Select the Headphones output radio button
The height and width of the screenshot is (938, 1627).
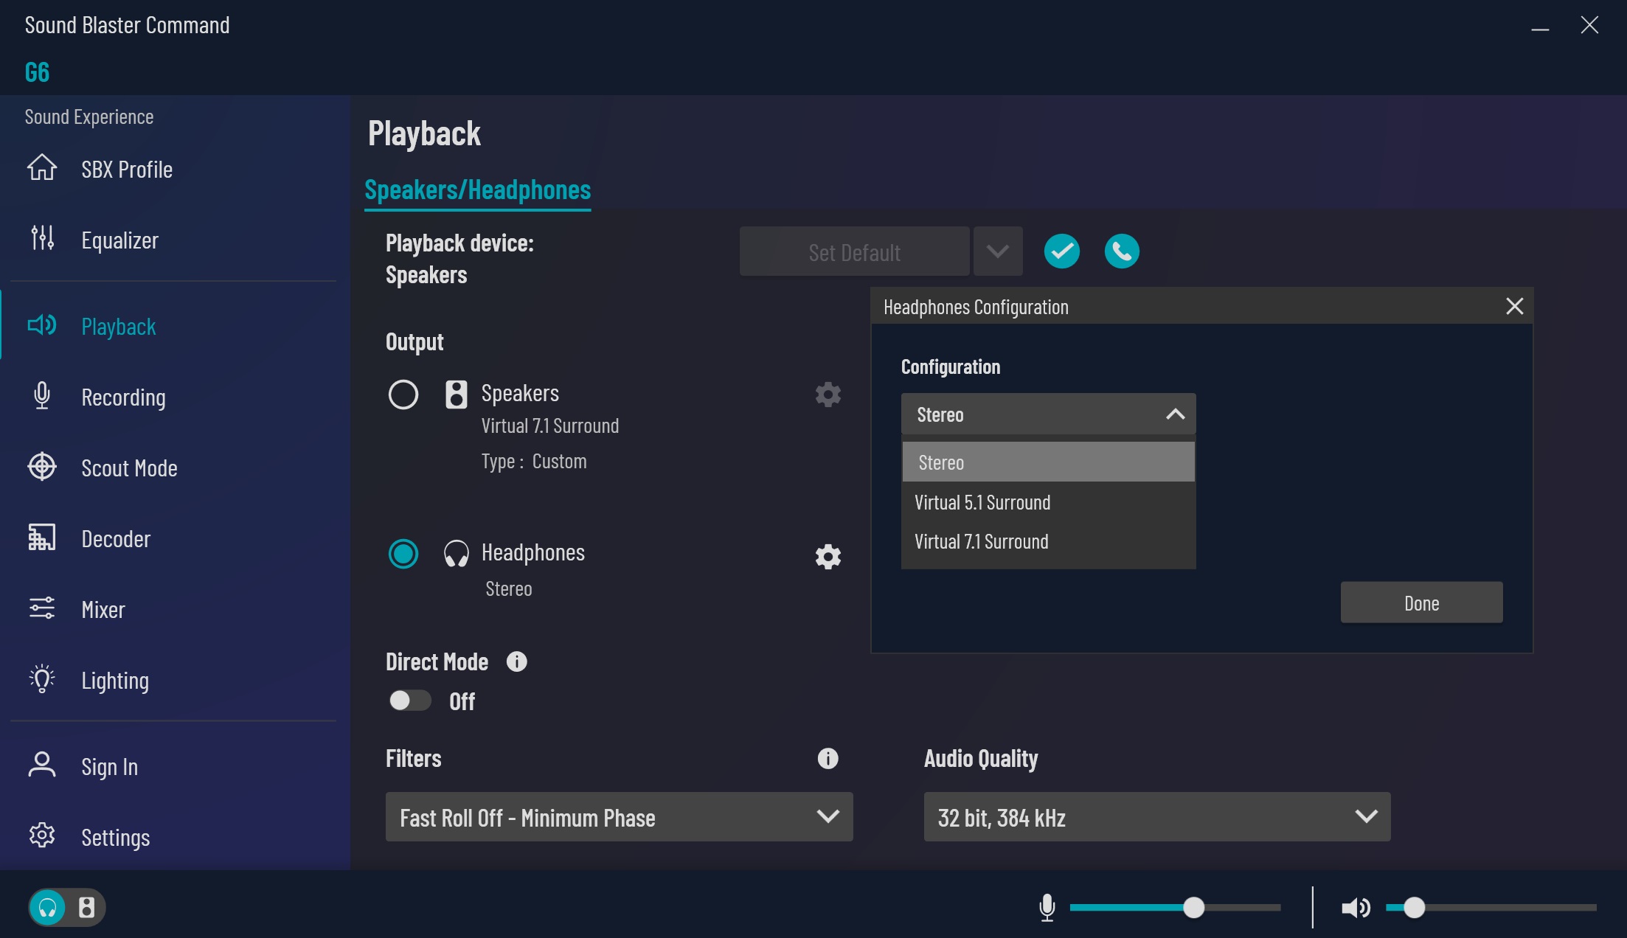click(403, 554)
